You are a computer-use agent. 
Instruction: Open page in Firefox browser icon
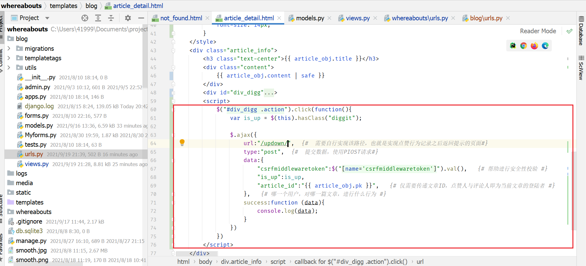[534, 46]
